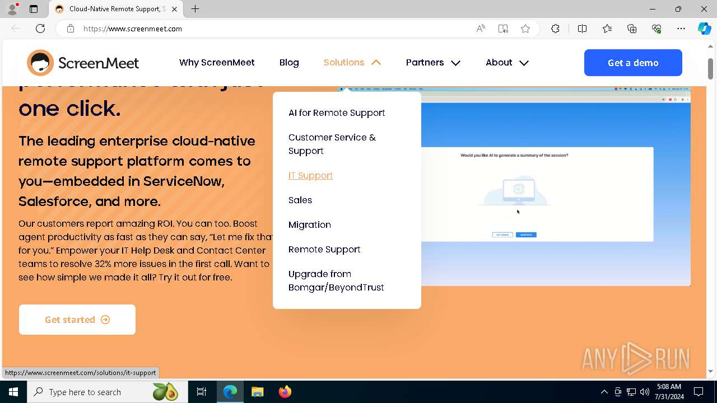Viewport: 717px width, 403px height.
Task: Click the taskbar clock and date
Action: tap(669, 392)
